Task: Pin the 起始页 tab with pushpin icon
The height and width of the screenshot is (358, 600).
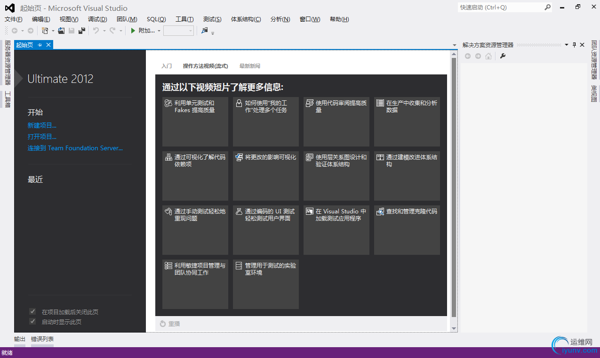Action: click(x=40, y=45)
